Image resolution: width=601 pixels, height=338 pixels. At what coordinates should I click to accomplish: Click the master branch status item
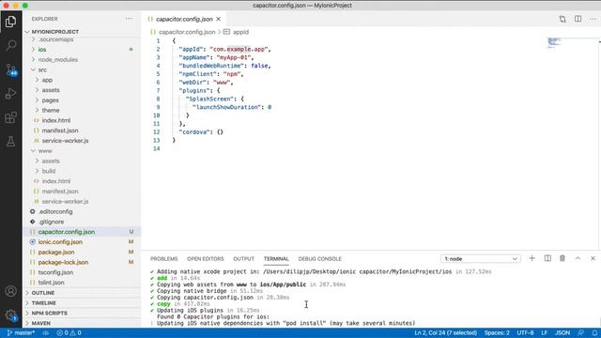[x=21, y=333]
